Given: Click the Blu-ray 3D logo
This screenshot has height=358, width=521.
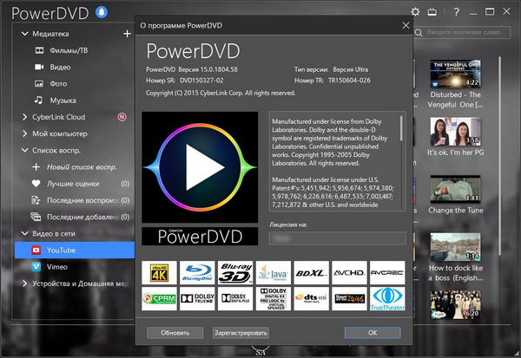Looking at the screenshot, I should tap(235, 273).
